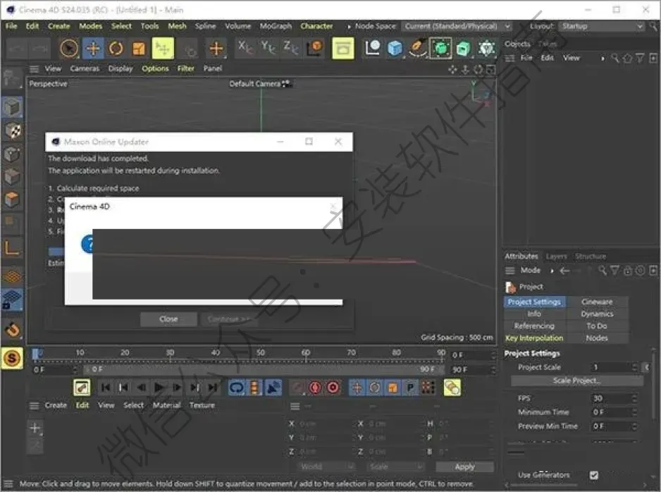Step FPS value spinner
The width and height of the screenshot is (661, 492).
[634, 398]
